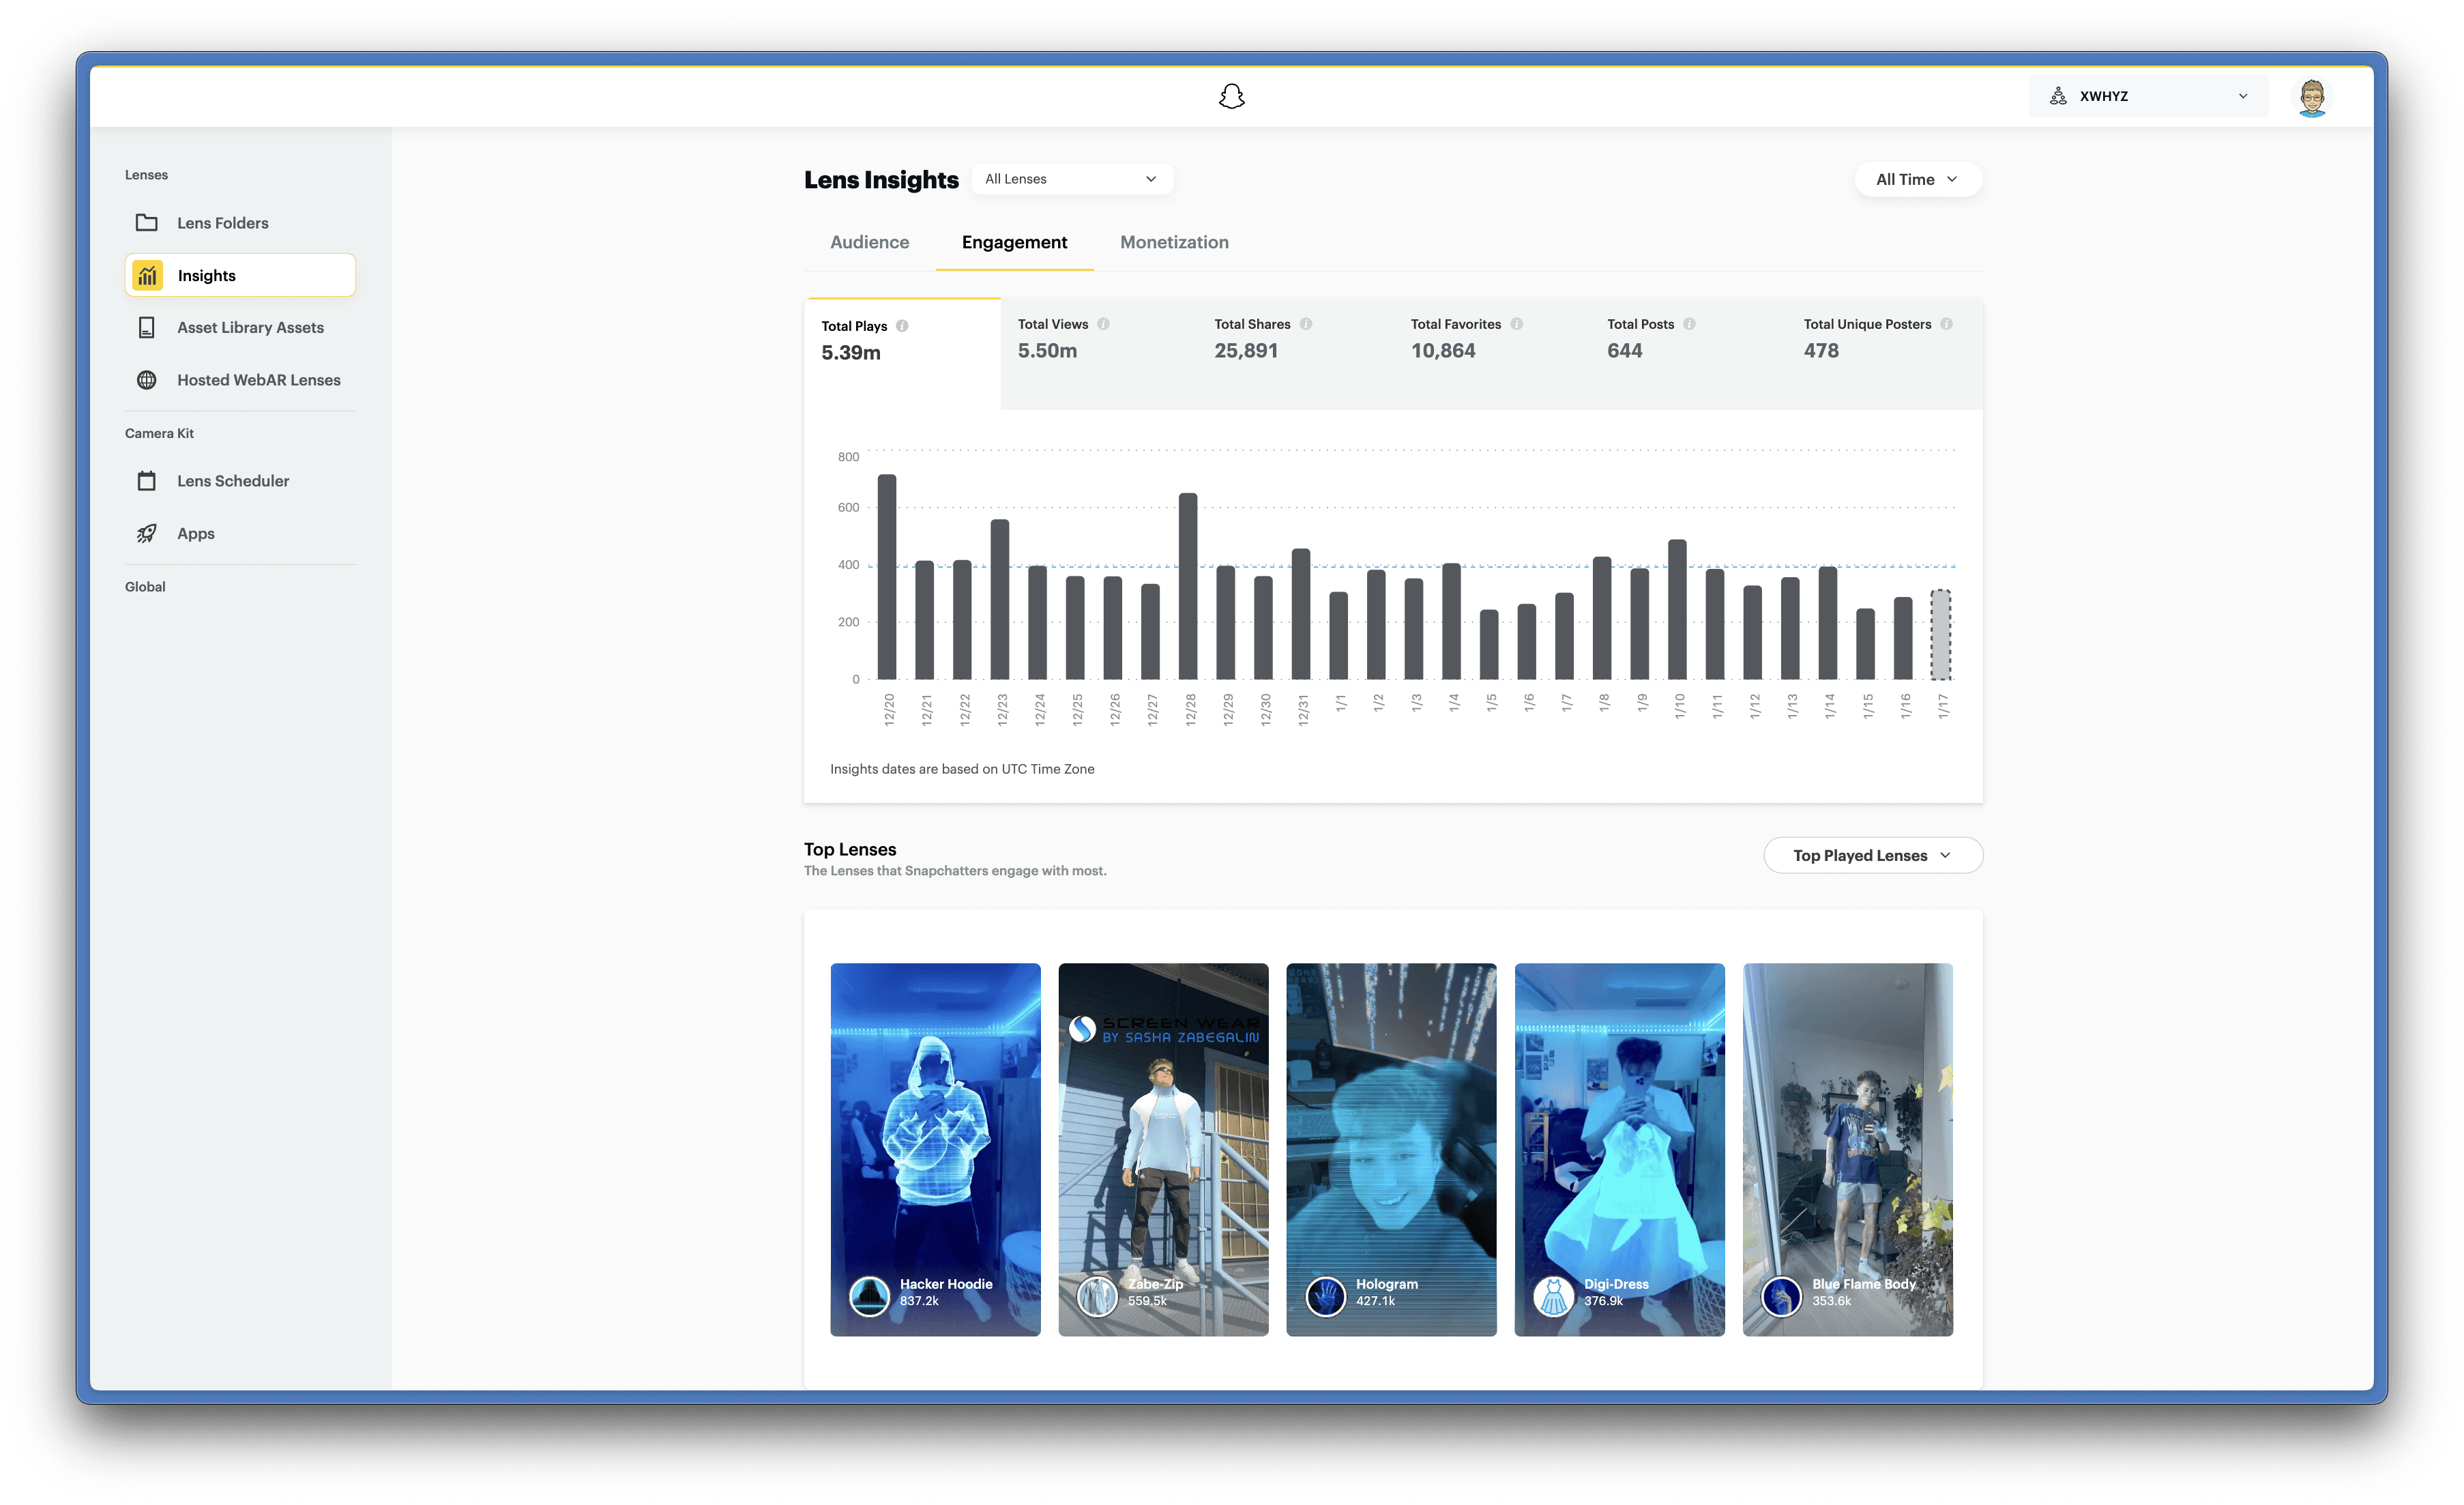Expand the All Lenses dropdown
The width and height of the screenshot is (2464, 1505).
click(1071, 179)
